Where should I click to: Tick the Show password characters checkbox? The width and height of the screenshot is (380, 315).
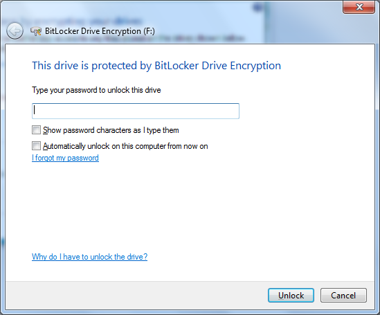point(36,130)
